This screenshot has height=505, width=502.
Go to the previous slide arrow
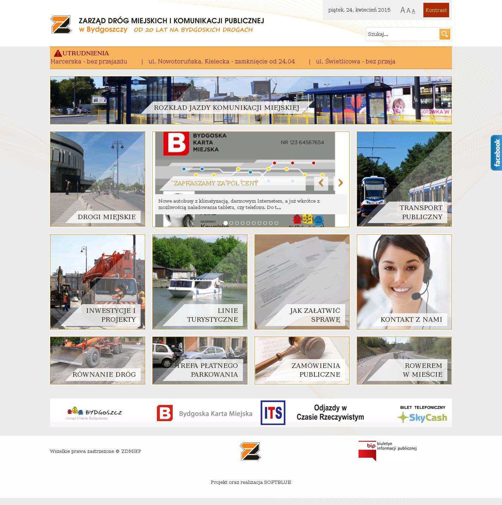click(321, 183)
